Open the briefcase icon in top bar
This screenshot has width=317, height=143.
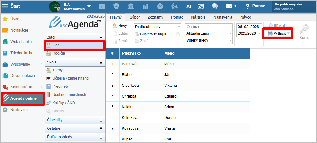[102, 6]
